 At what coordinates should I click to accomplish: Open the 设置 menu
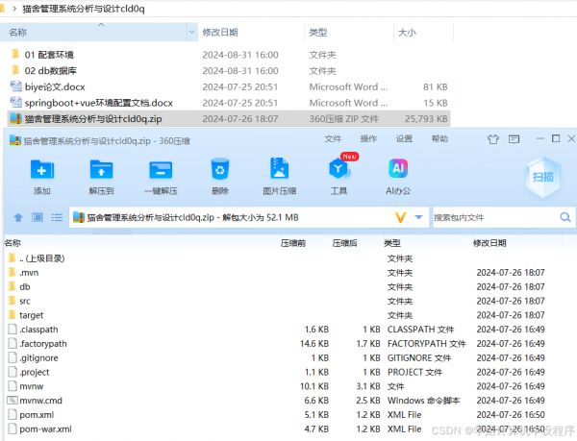tap(404, 139)
